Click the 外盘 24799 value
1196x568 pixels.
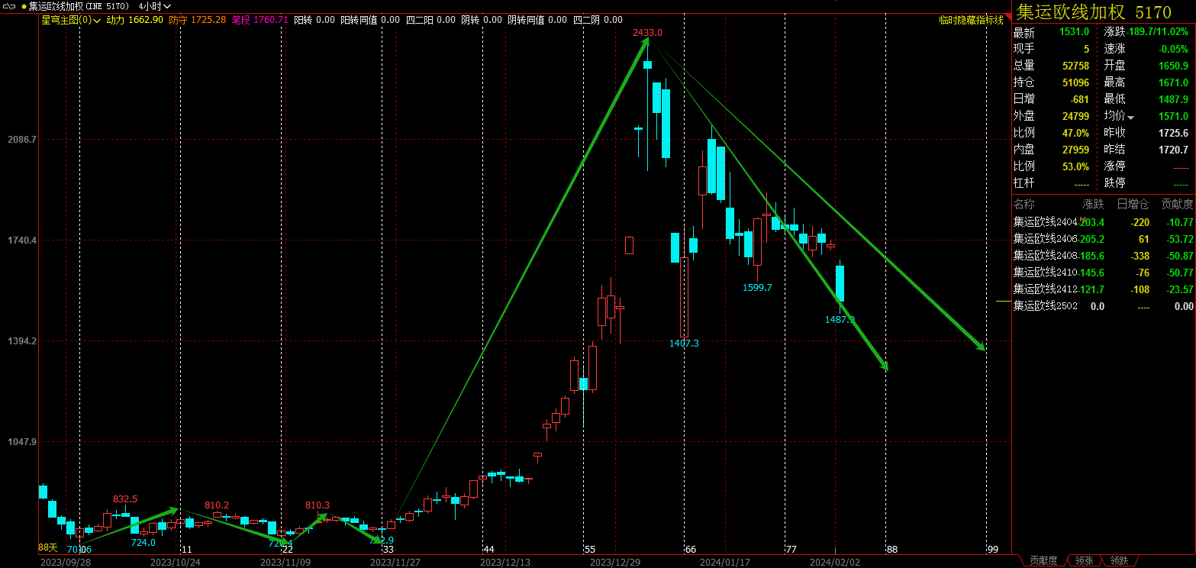[1075, 116]
